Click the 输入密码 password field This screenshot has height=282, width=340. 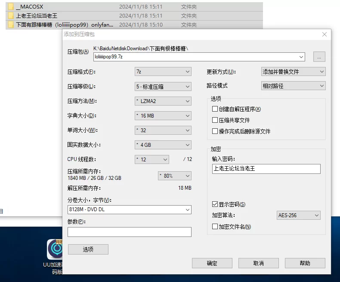pos(266,169)
